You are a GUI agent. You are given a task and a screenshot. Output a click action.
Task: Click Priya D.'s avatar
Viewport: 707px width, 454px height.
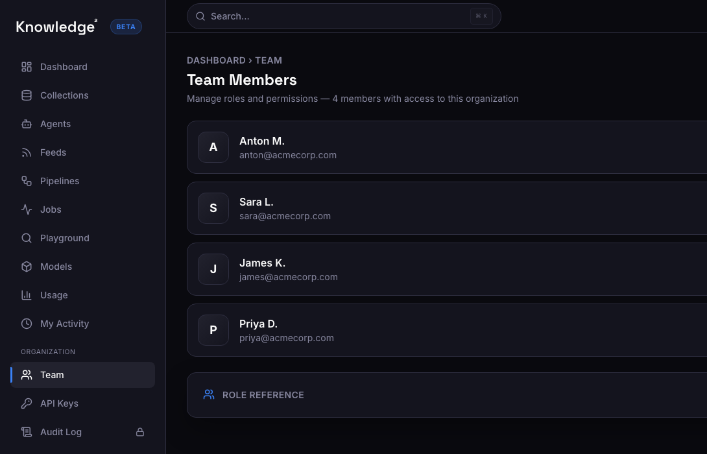[x=213, y=330]
